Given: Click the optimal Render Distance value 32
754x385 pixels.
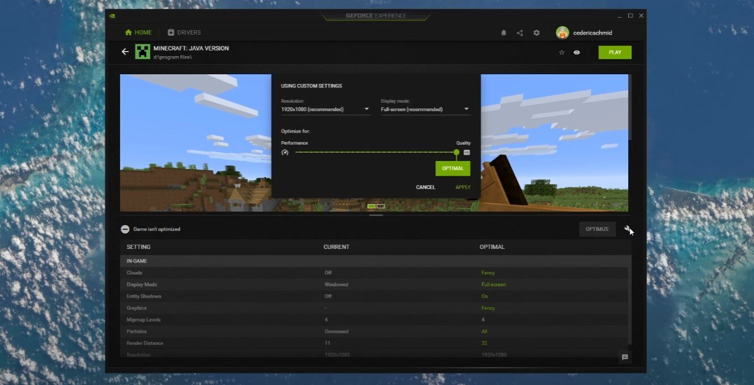Looking at the screenshot, I should coord(484,343).
